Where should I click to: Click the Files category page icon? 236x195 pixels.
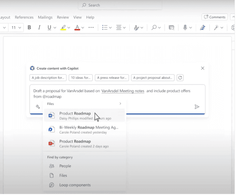tap(51, 175)
